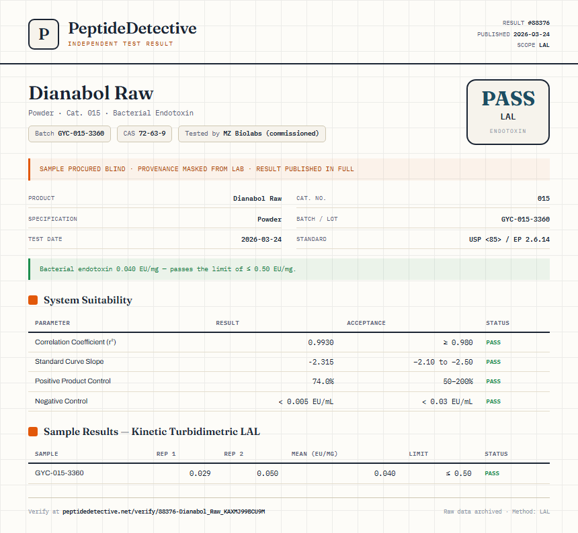
Task: Click the REP 1 column header
Action: [166, 454]
